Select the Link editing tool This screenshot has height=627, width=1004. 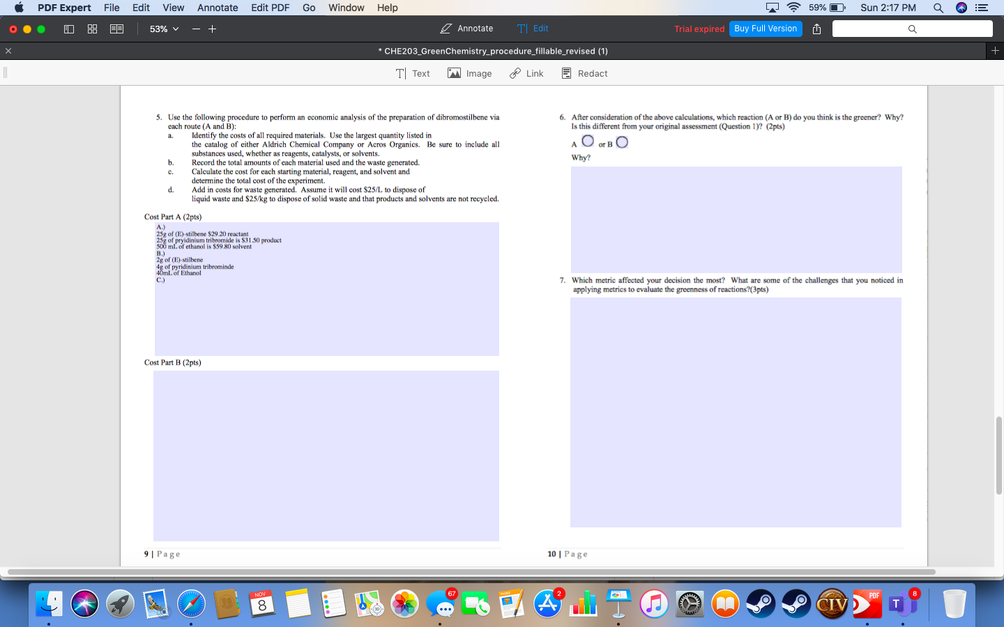(526, 73)
